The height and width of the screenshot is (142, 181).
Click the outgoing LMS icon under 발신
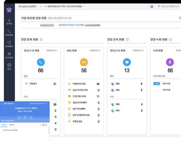(x=113, y=90)
